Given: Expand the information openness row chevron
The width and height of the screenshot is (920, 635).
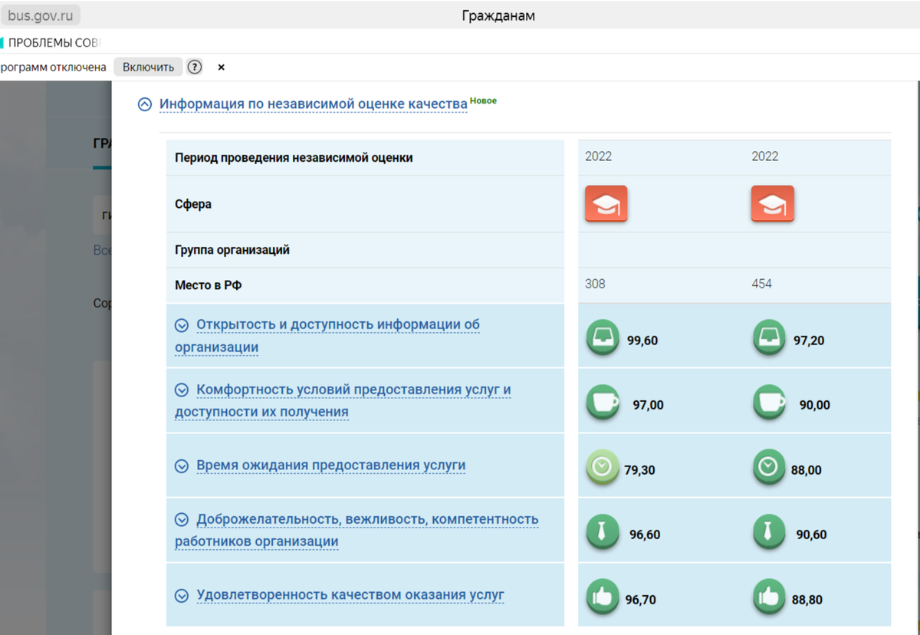Looking at the screenshot, I should tap(182, 325).
